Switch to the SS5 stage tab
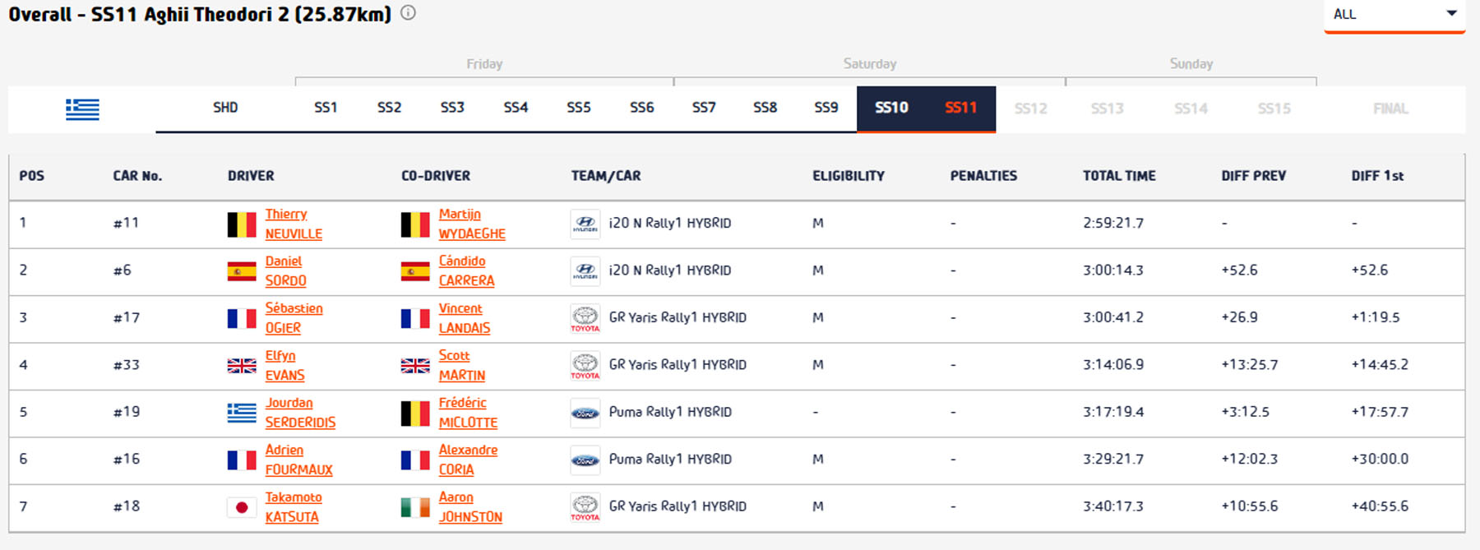Image resolution: width=1480 pixels, height=550 pixels. [x=578, y=108]
